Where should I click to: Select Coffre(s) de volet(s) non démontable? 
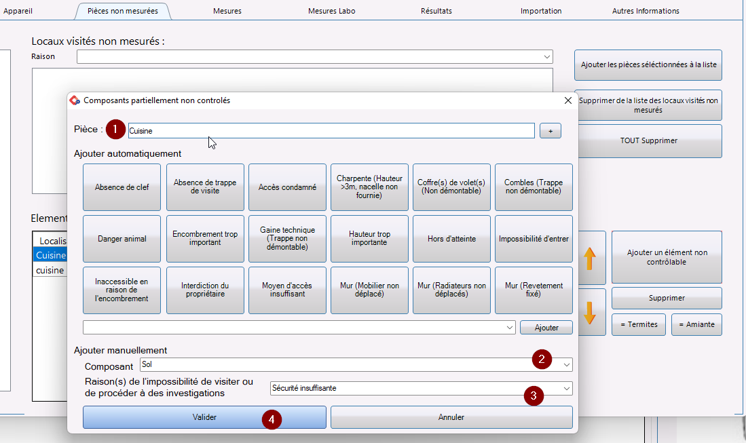[451, 187]
